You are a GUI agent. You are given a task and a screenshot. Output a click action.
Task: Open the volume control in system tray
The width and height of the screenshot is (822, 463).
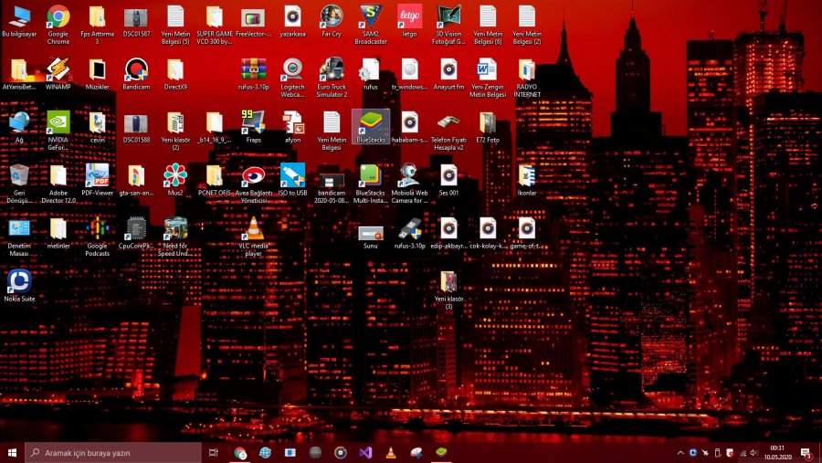pos(754,453)
